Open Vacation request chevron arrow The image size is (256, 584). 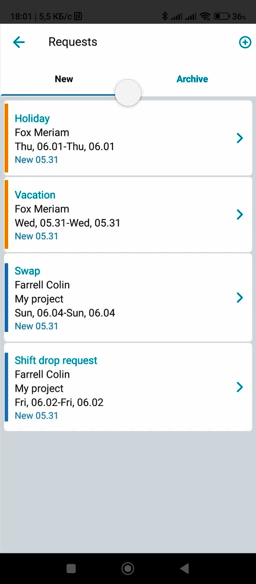240,215
